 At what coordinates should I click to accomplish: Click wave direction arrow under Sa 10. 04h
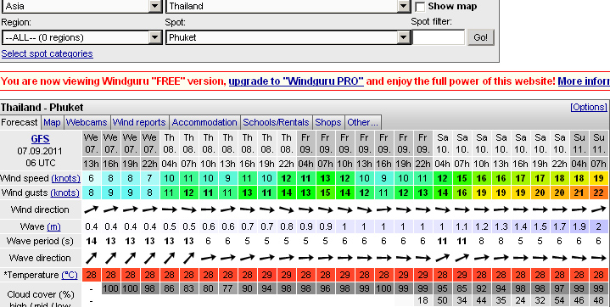(442, 258)
